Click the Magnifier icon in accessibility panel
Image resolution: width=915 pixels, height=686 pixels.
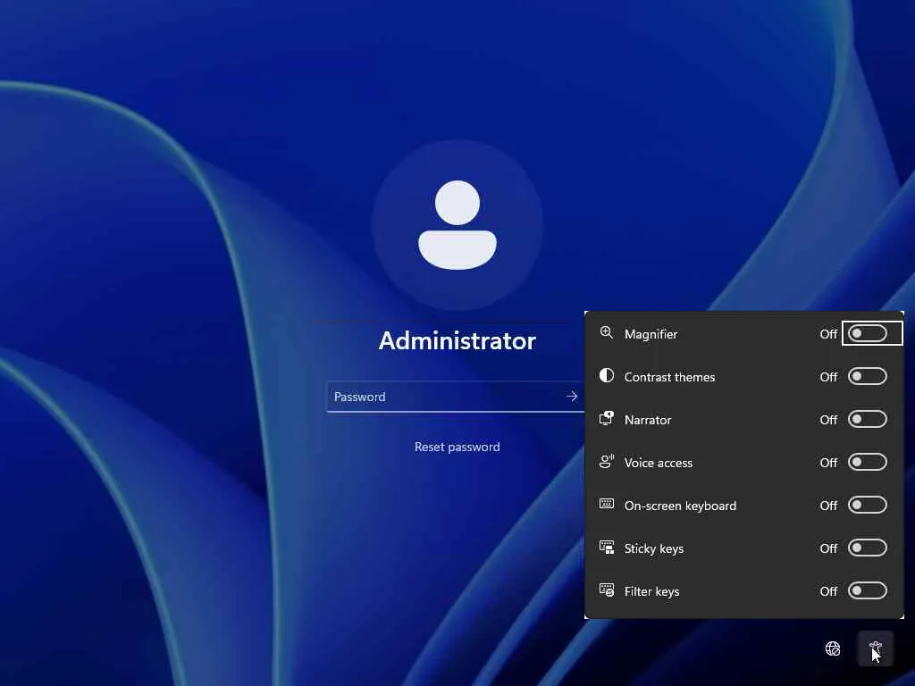point(607,332)
